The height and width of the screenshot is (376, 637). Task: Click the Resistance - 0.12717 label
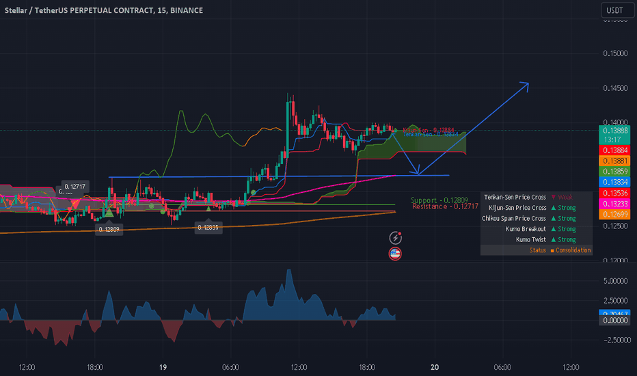[445, 206]
